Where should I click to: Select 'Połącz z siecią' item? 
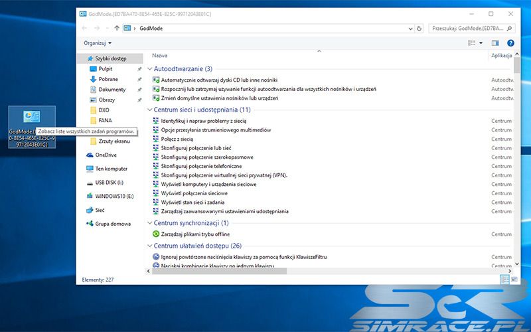(177, 139)
